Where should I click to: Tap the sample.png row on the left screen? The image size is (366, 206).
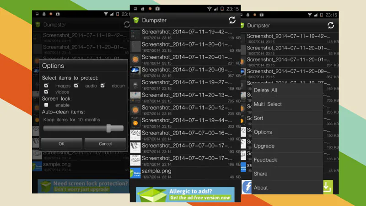81,167
